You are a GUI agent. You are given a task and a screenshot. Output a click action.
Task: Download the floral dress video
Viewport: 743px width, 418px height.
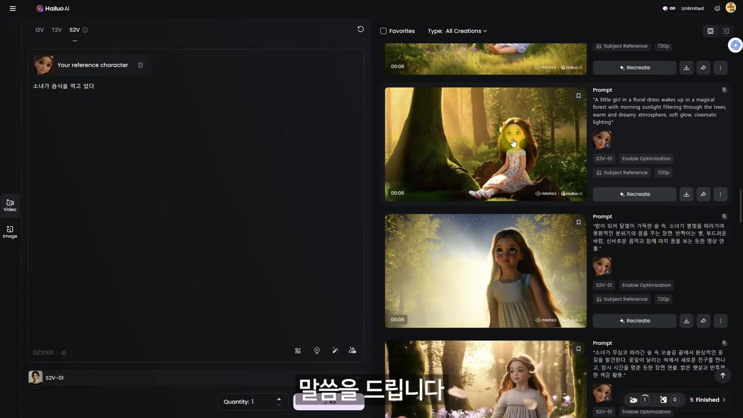(x=686, y=194)
